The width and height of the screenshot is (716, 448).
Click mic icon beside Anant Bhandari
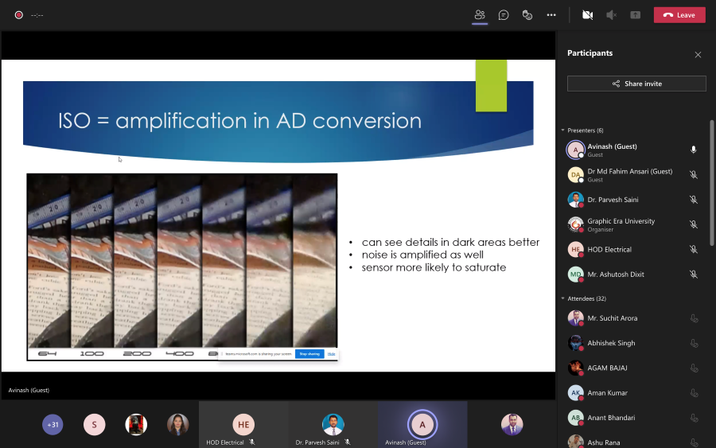(x=694, y=418)
